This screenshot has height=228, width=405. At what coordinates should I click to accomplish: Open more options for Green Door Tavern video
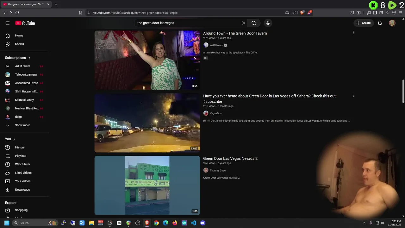[354, 33]
